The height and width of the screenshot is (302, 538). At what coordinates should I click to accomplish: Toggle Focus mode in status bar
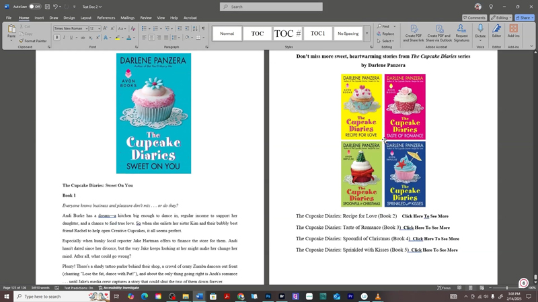[444, 288]
